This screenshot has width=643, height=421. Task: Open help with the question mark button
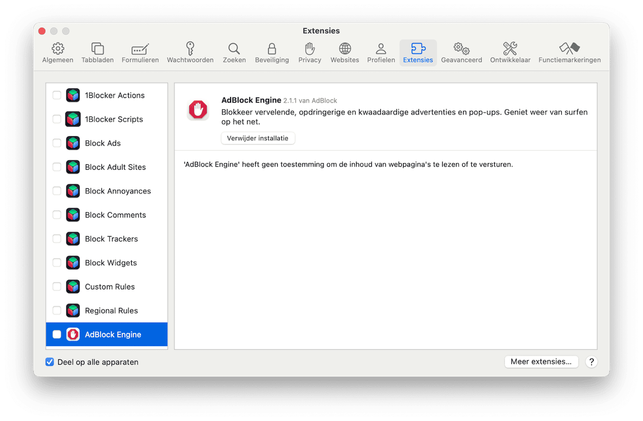click(592, 362)
